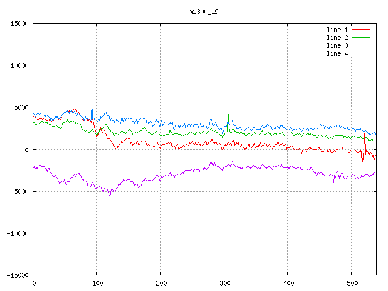Viewport: 388px width, 291px height.
Task: Select the 'line 2' legend label
Action: [337, 38]
